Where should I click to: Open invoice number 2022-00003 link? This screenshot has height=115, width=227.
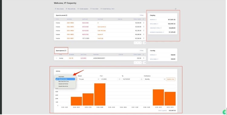point(70,23)
